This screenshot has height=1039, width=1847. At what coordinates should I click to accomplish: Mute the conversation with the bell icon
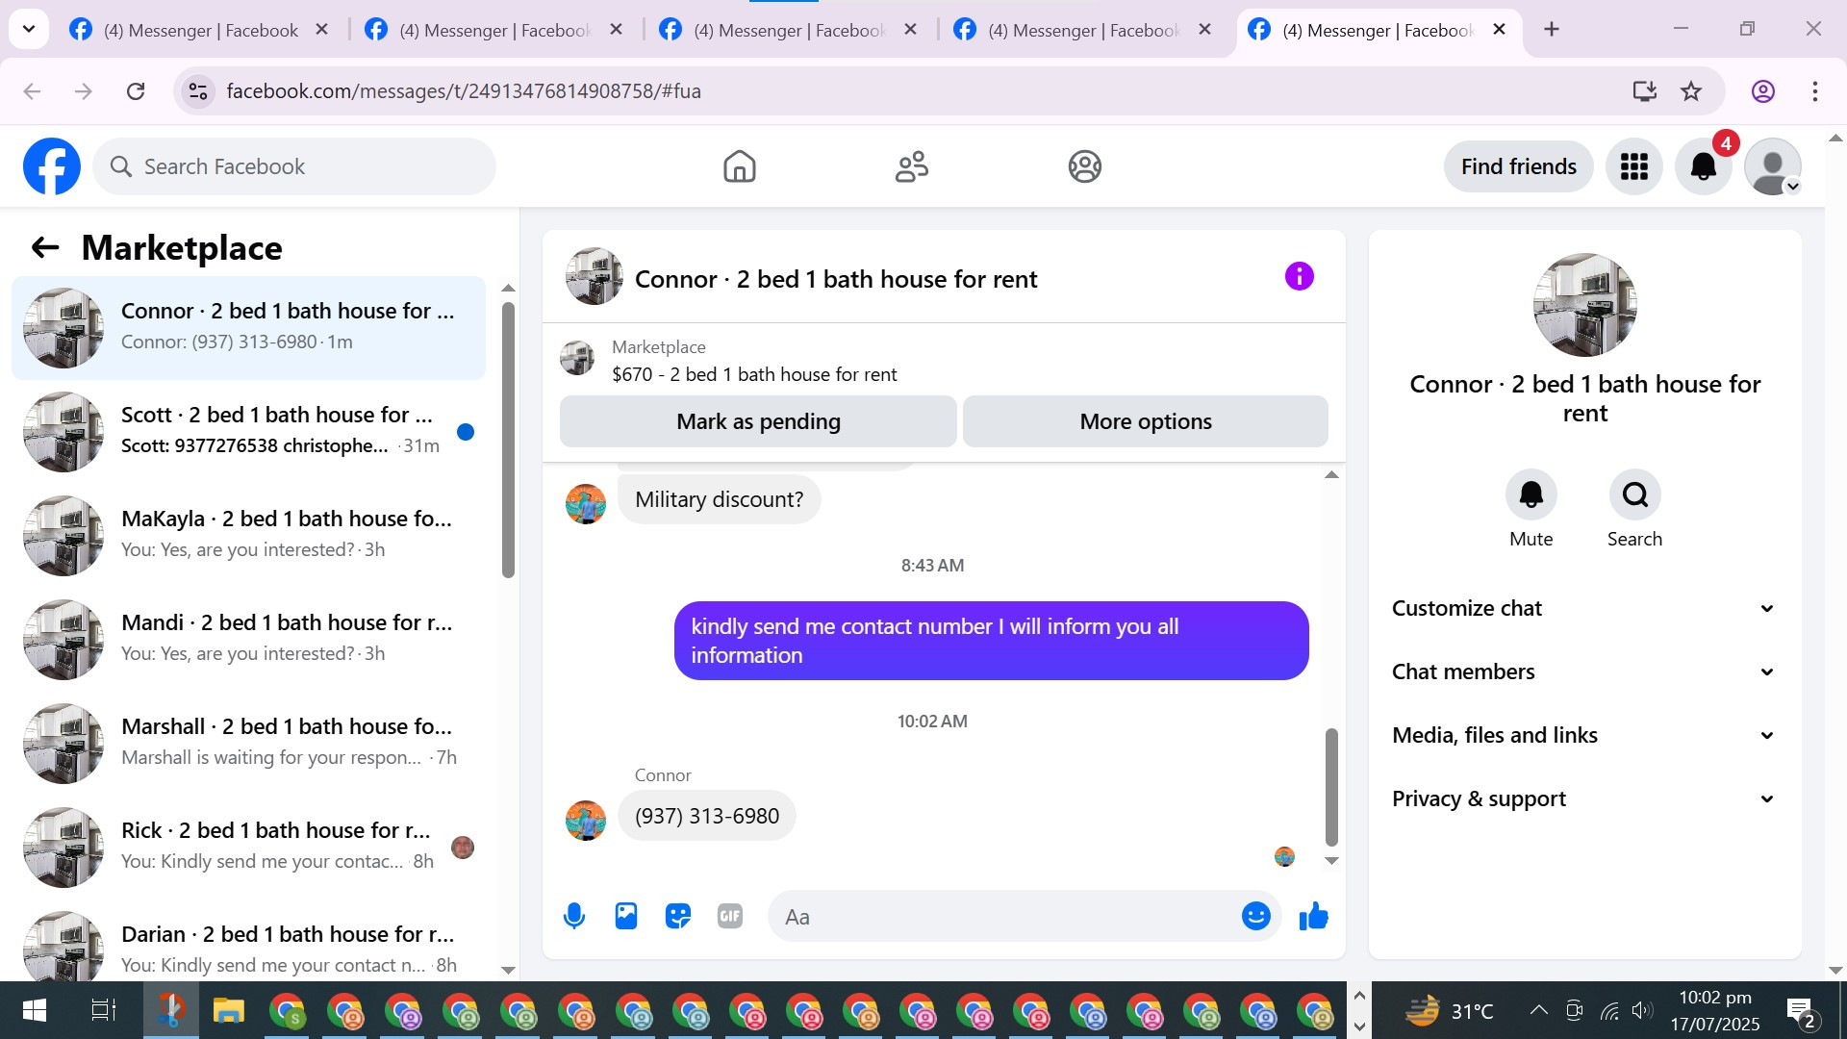point(1531,494)
